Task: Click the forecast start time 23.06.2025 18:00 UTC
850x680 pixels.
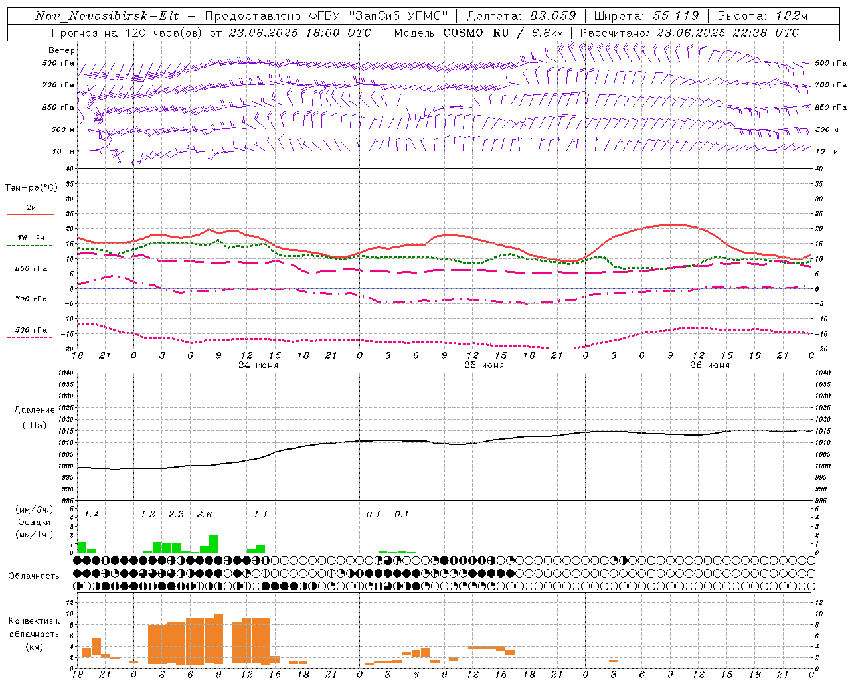Action: pos(300,33)
